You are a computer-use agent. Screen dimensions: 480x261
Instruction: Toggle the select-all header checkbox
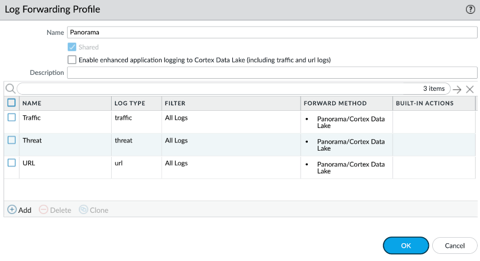coord(12,103)
